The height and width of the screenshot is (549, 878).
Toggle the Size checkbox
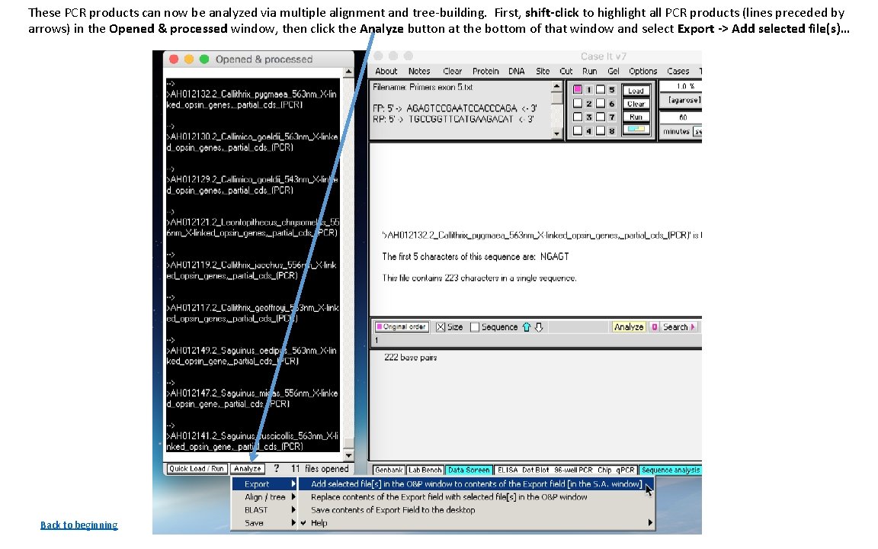440,326
